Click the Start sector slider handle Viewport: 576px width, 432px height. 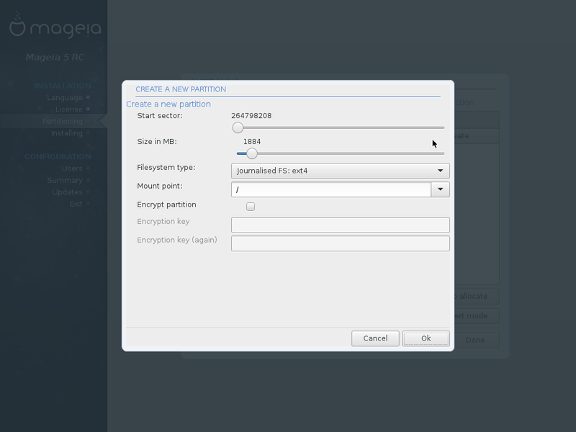[x=238, y=127]
